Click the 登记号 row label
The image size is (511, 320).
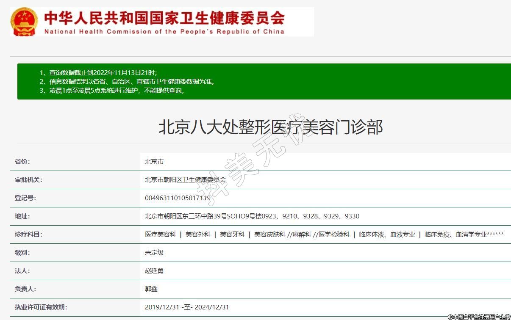coord(25,198)
